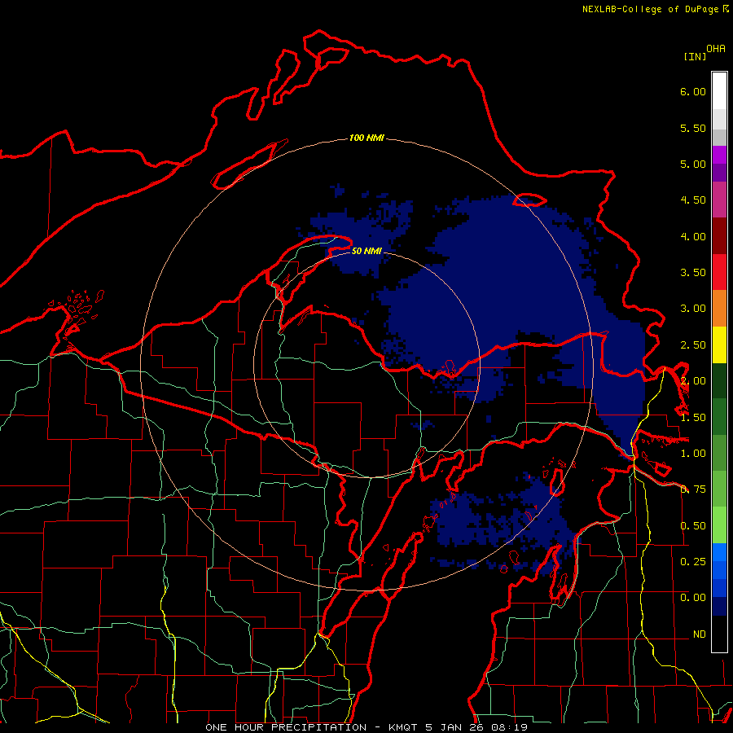Click the 08:19 timestamp in the caption
The image size is (733, 733).
click(510, 727)
